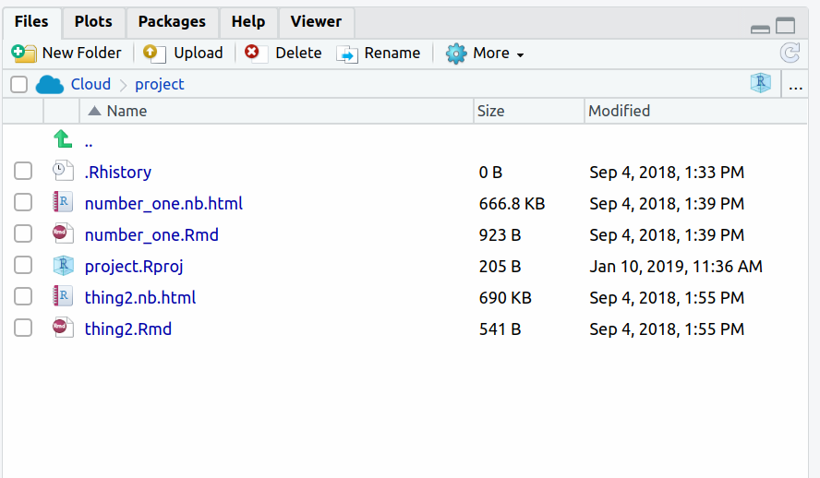This screenshot has width=820, height=478.
Task: Click the New Folder icon
Action: click(x=24, y=54)
